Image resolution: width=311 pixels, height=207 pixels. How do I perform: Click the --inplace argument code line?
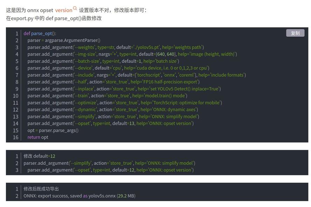pos(124,89)
